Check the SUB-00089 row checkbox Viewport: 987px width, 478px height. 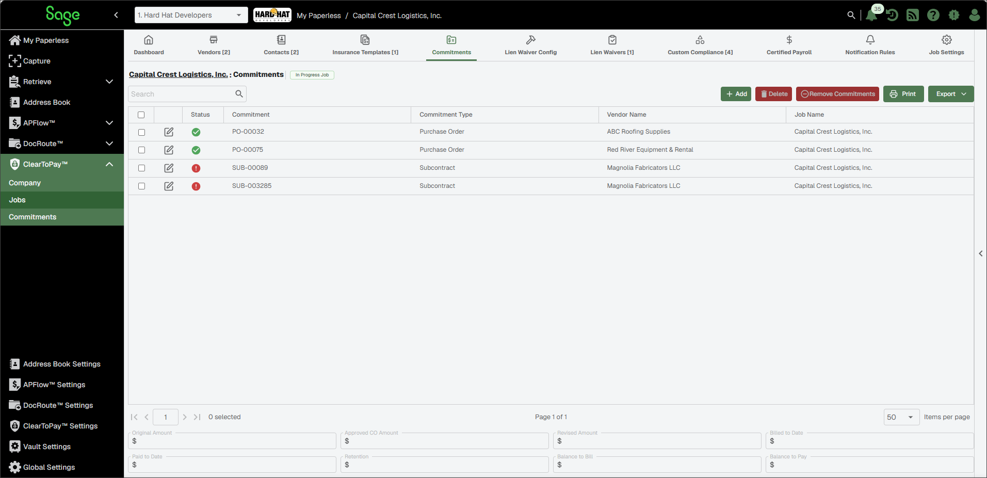pyautogui.click(x=141, y=168)
